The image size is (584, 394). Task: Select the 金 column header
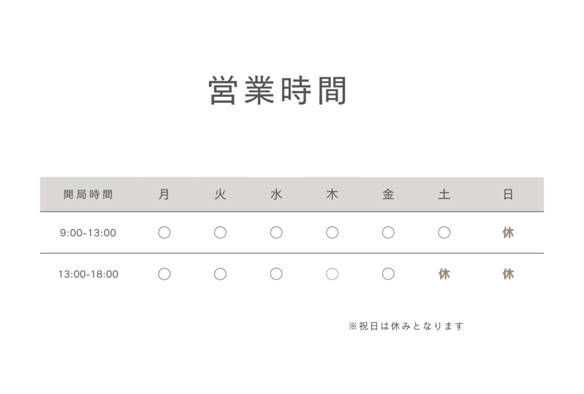388,194
